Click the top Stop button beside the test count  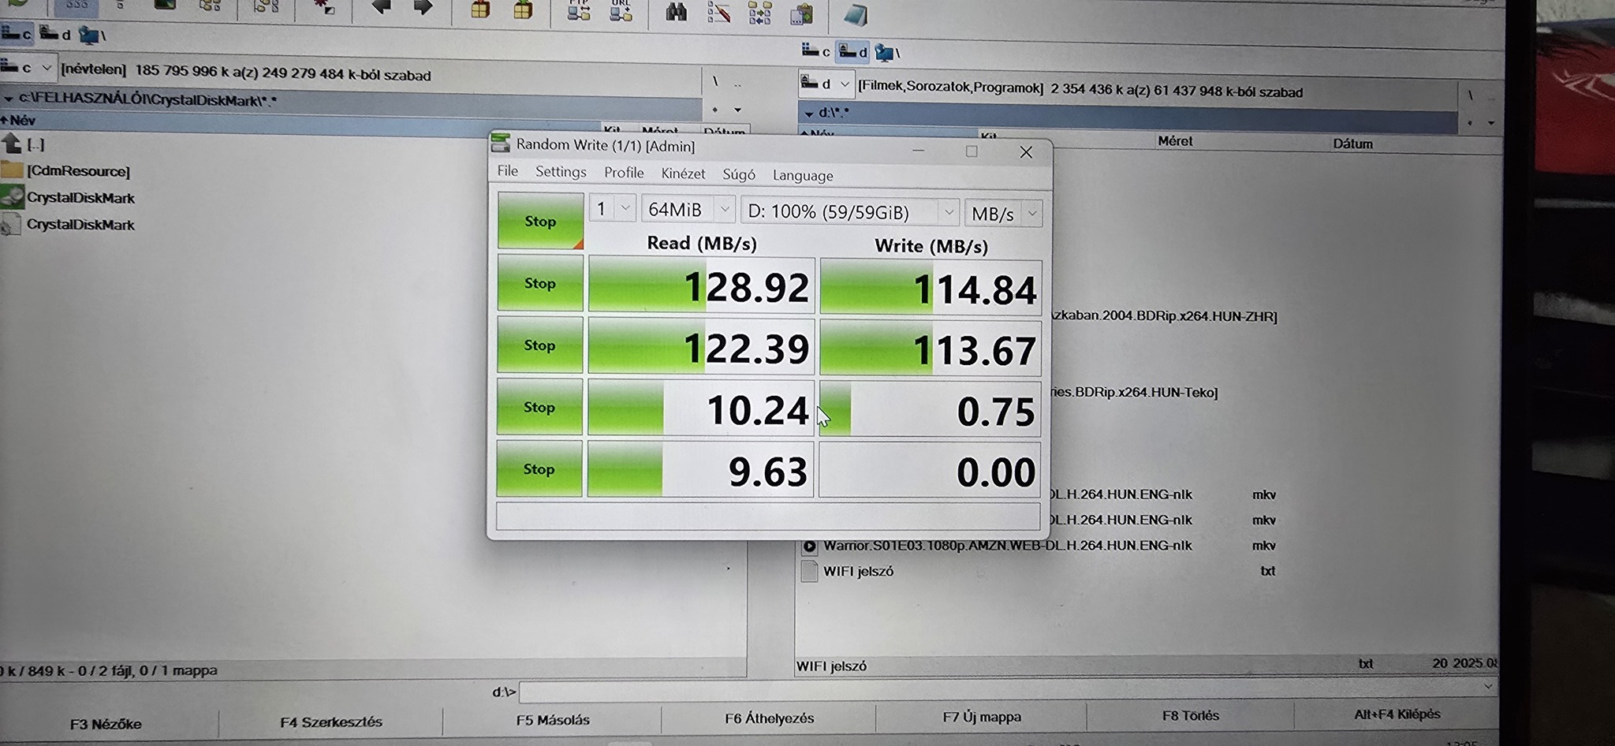[540, 221]
